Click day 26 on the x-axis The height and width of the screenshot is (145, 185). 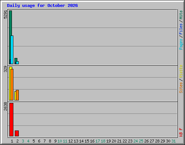coord(146,141)
